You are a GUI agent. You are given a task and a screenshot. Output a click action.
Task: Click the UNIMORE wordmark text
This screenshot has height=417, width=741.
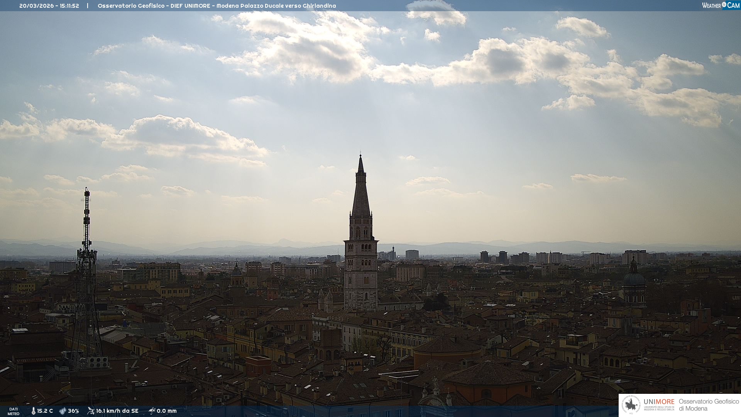coord(659,402)
